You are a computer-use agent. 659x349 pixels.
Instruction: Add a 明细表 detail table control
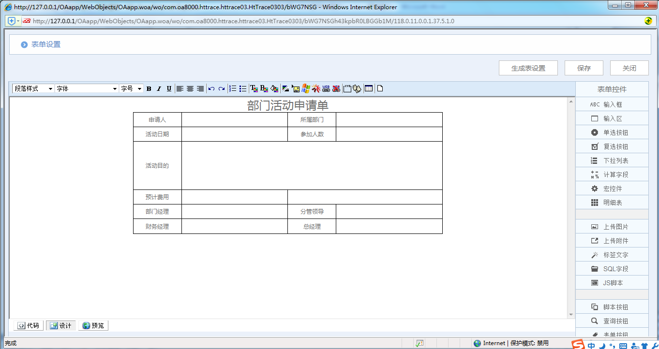(612, 203)
